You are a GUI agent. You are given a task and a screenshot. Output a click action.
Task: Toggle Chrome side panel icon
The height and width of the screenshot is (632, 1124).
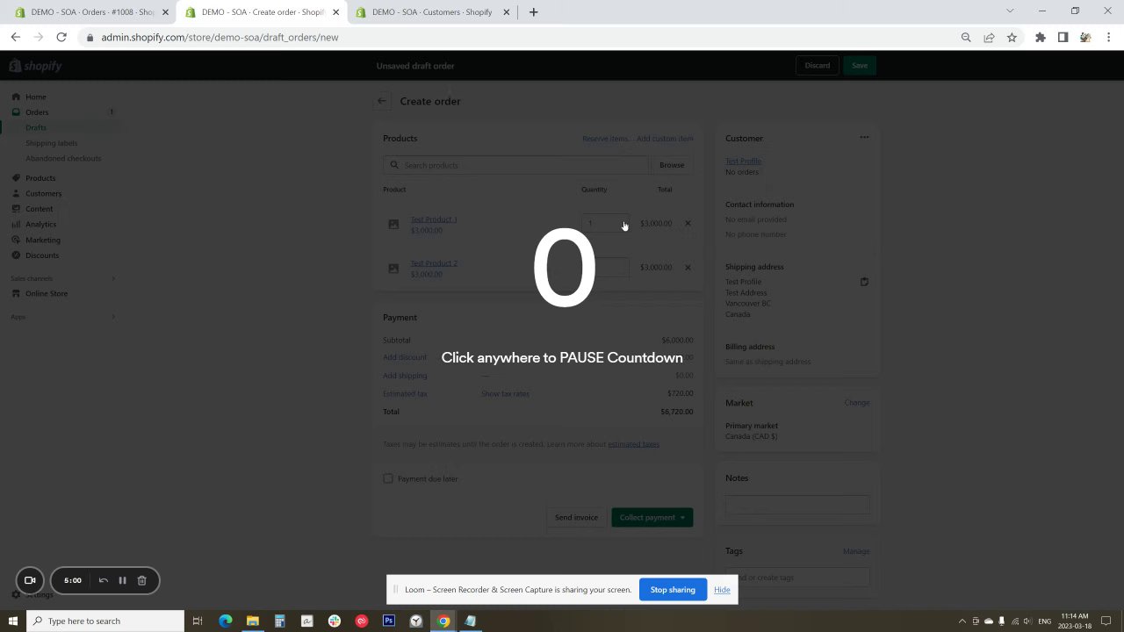(x=1063, y=37)
